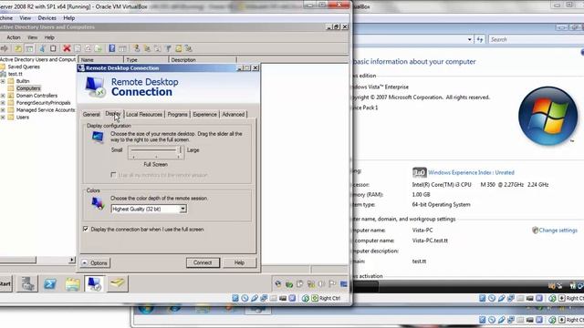Switch to the Local Resources tab

(x=144, y=114)
